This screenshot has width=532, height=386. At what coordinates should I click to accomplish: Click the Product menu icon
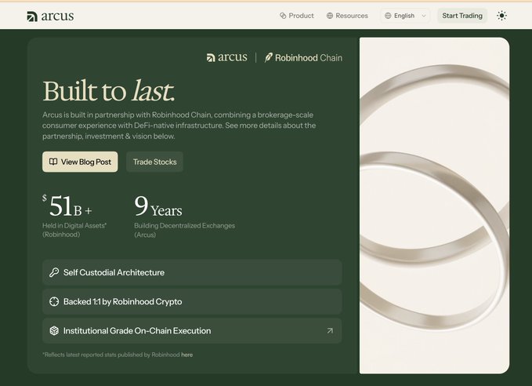point(283,16)
